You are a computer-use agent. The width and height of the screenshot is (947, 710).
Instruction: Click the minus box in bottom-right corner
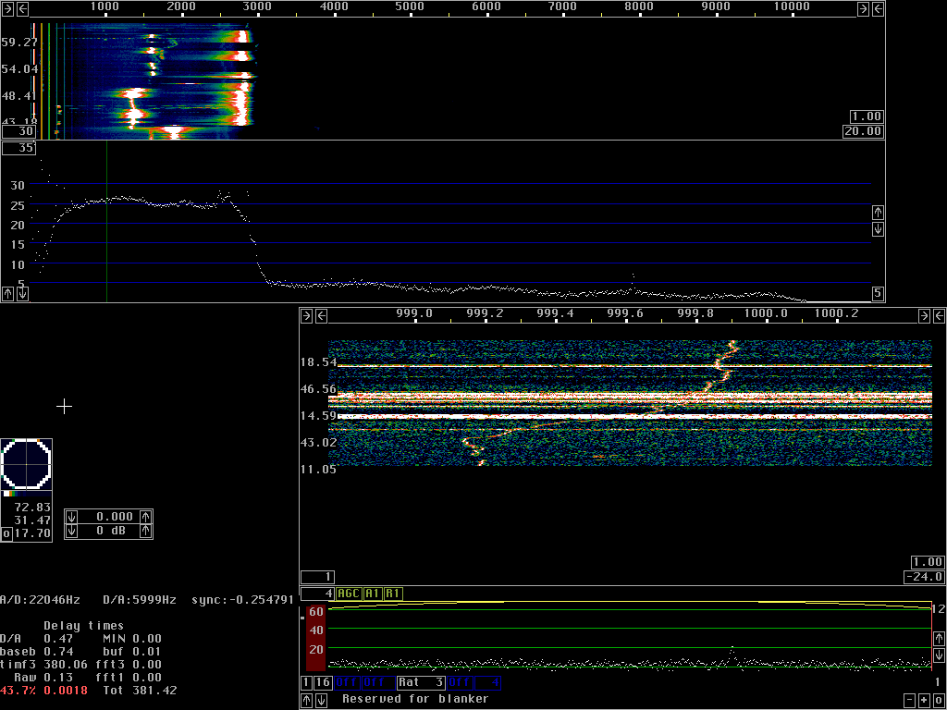(x=910, y=701)
